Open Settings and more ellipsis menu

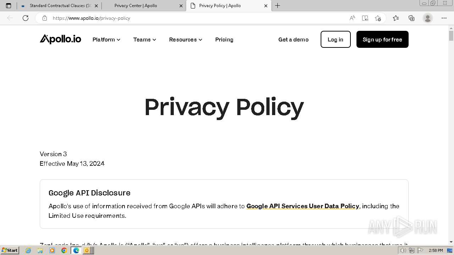tap(444, 18)
